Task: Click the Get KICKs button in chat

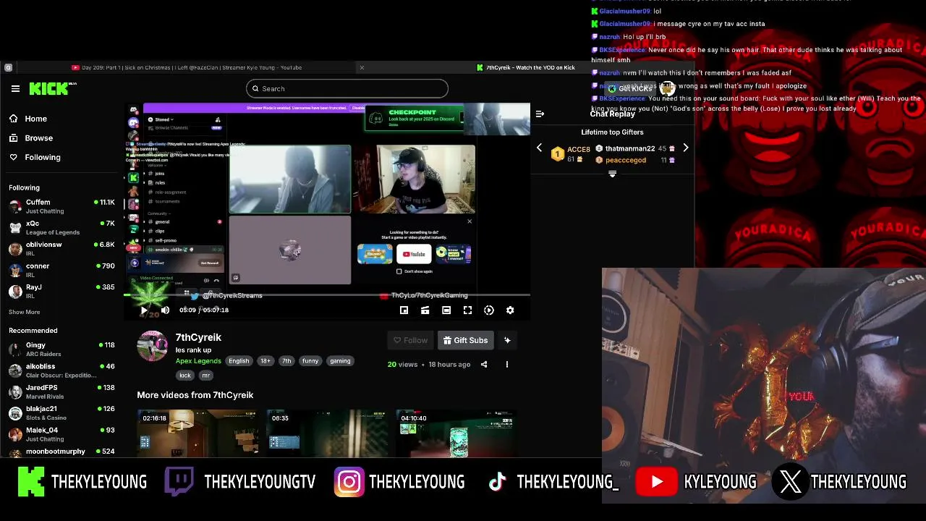Action: (630, 88)
